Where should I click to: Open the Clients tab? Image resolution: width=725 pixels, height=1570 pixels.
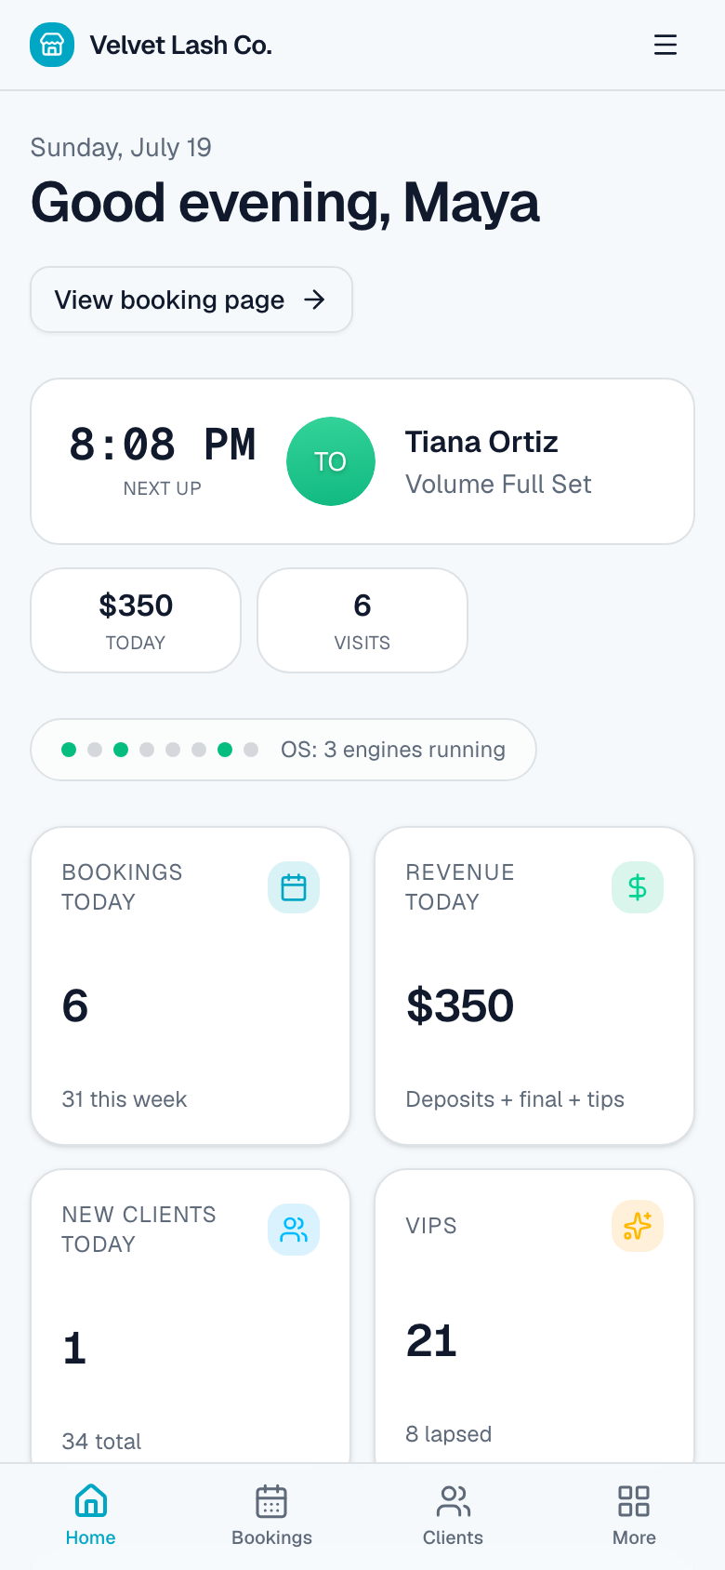coord(453,1515)
